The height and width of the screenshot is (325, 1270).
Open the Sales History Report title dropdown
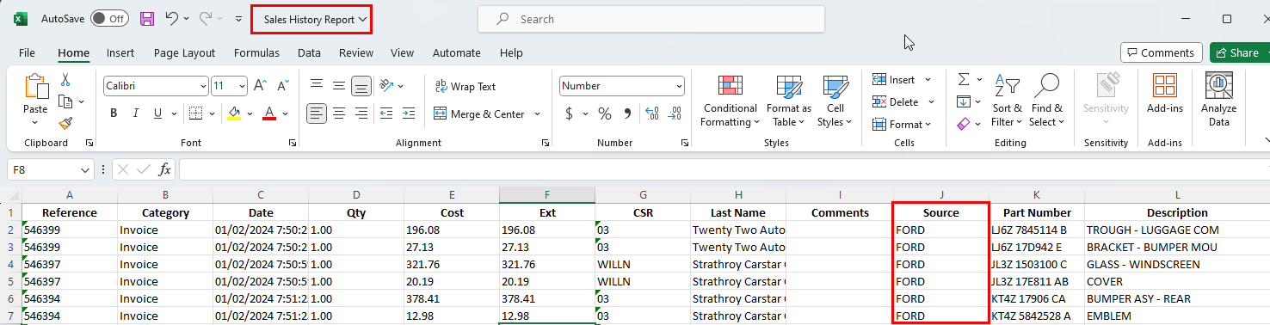(x=311, y=19)
